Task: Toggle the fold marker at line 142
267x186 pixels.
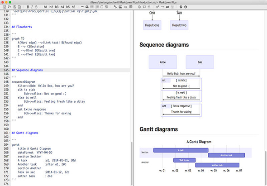Action: [x=10, y=58]
